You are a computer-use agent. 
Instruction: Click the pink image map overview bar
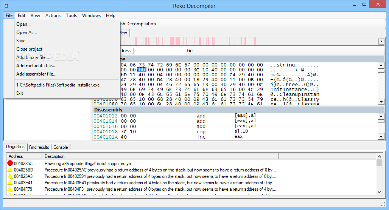(249, 41)
